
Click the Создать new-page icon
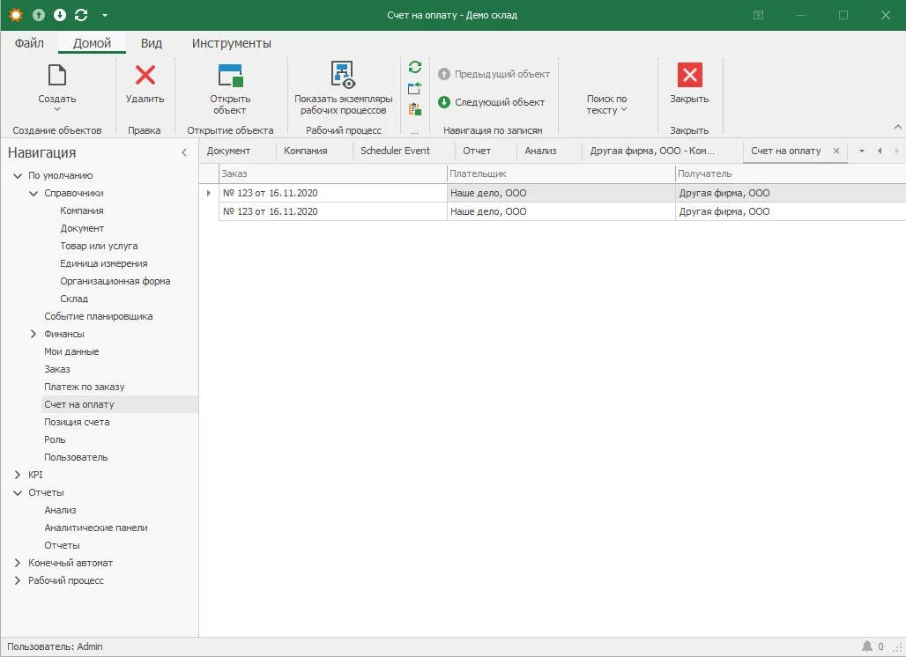[57, 75]
